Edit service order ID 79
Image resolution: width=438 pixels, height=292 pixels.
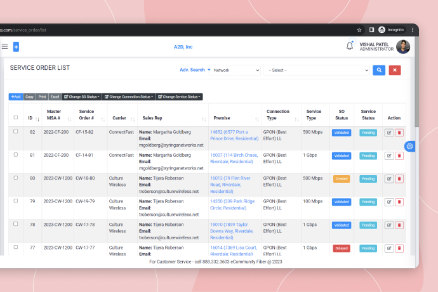click(x=389, y=202)
